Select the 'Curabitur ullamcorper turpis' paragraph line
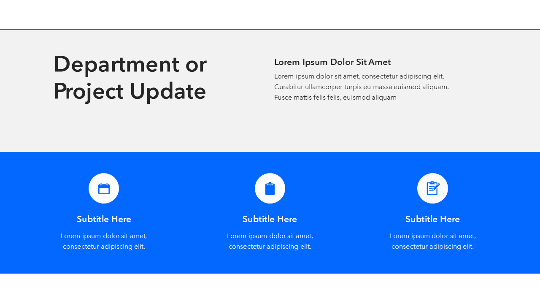Image resolution: width=540 pixels, height=304 pixels. pyautogui.click(x=361, y=87)
